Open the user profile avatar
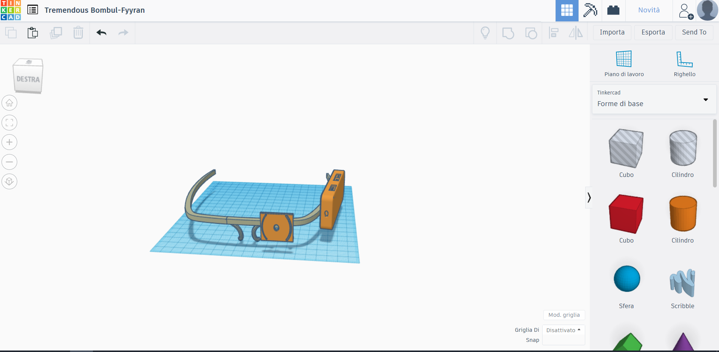719x352 pixels. (x=707, y=10)
